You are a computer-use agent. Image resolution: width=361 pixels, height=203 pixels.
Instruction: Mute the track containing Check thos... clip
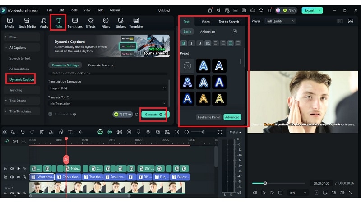coord(12,177)
